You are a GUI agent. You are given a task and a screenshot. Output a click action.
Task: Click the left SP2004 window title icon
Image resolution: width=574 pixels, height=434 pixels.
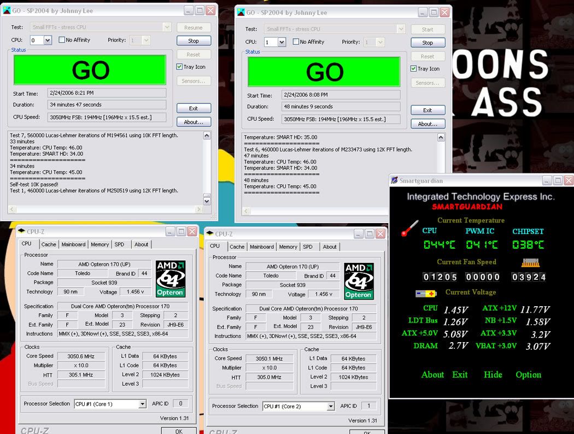pos(7,10)
